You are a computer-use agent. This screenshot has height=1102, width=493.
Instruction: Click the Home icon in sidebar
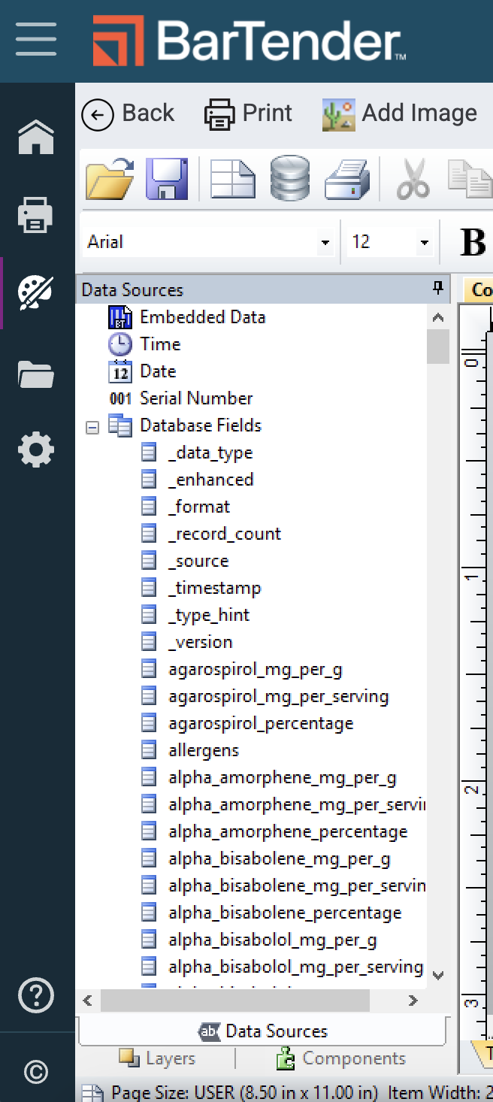click(x=36, y=138)
